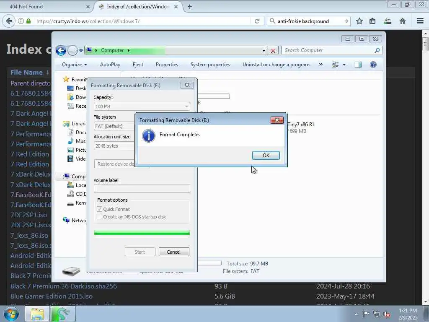Go back in Firefox browser

[9, 21]
